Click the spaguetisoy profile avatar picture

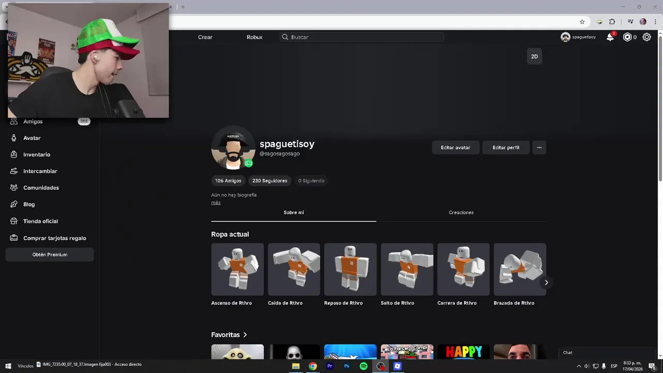pos(233,148)
